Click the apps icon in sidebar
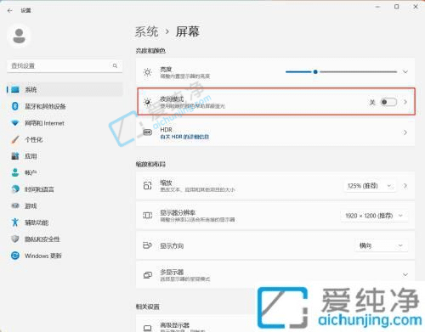The height and width of the screenshot is (332, 425). coord(15,156)
